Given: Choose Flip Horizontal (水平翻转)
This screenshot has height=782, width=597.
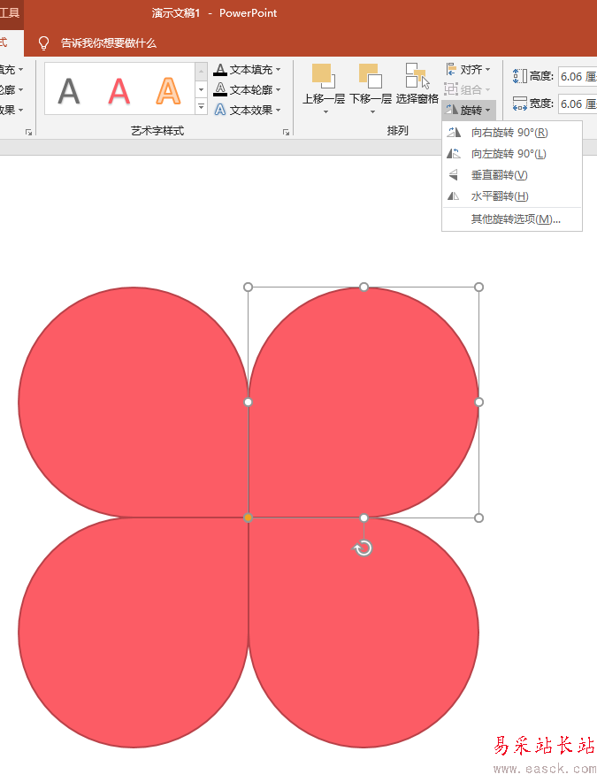Looking at the screenshot, I should click(x=499, y=196).
